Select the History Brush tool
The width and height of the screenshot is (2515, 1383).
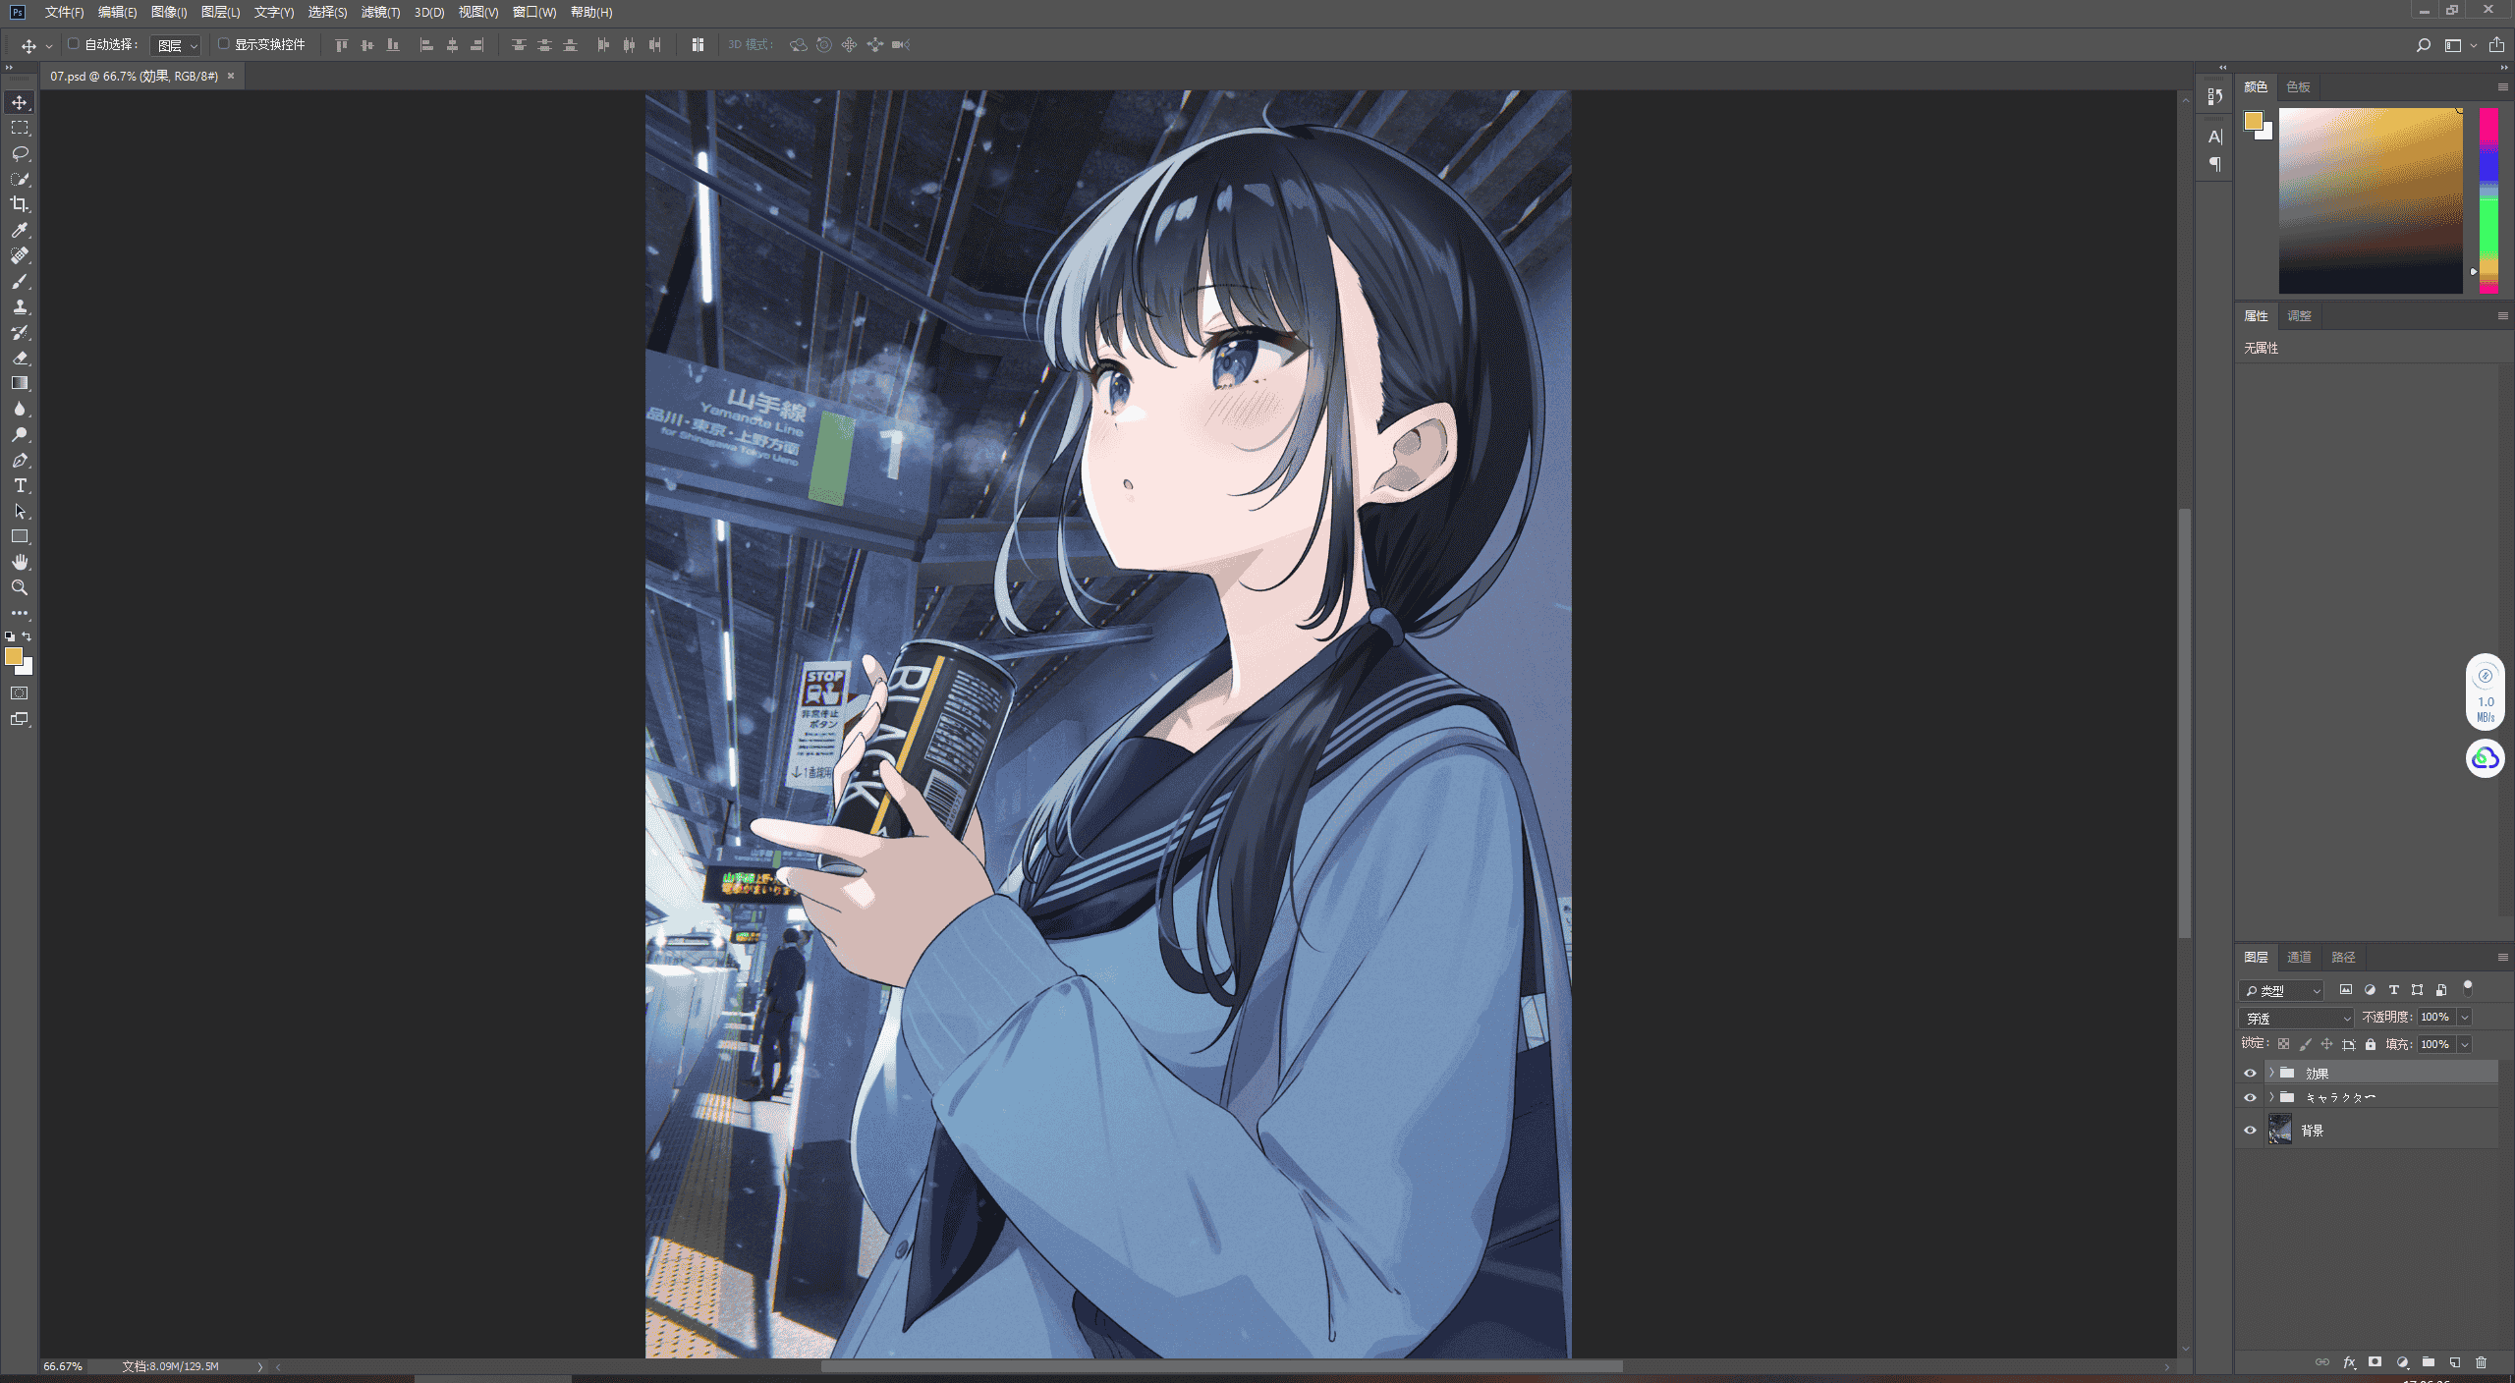(x=20, y=332)
